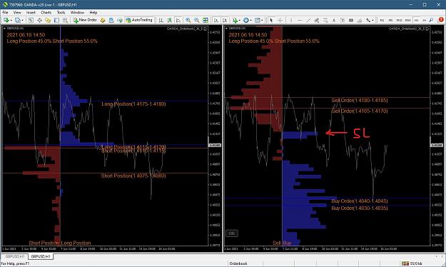Viewport: 446px width, 267px height.
Task: Click the globe icon left of AutoTrading
Action: tap(120, 20)
